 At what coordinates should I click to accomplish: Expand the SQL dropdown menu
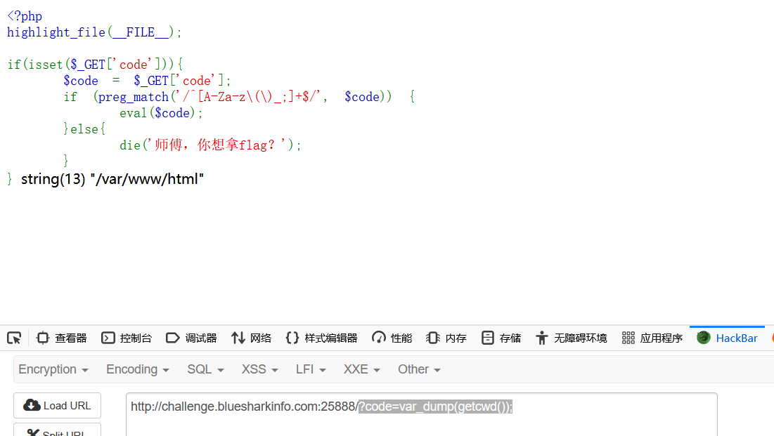205,369
